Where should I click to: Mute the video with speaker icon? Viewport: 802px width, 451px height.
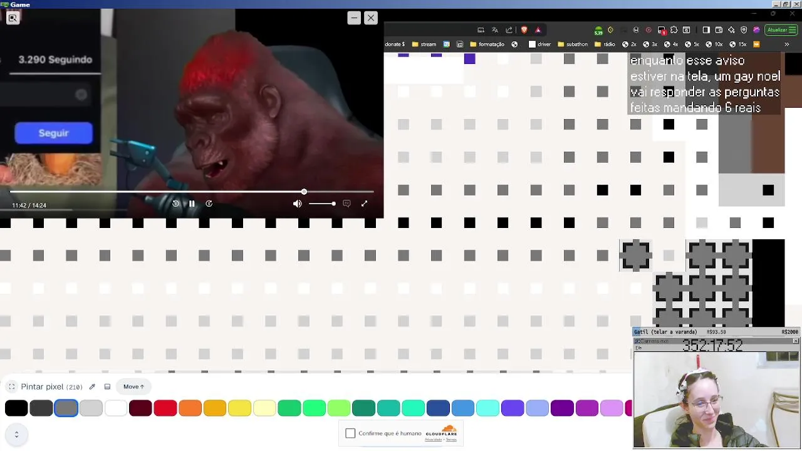[x=297, y=204]
